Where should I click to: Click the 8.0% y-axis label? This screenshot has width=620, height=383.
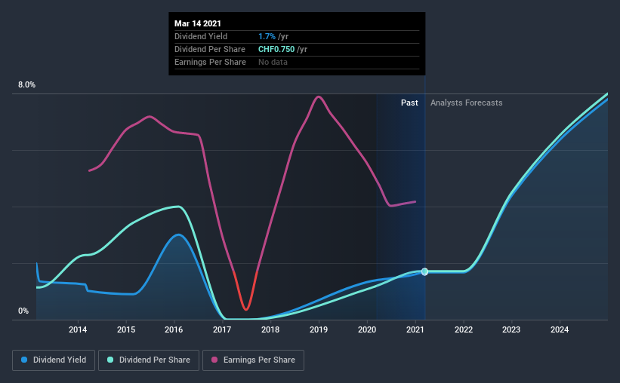click(26, 85)
